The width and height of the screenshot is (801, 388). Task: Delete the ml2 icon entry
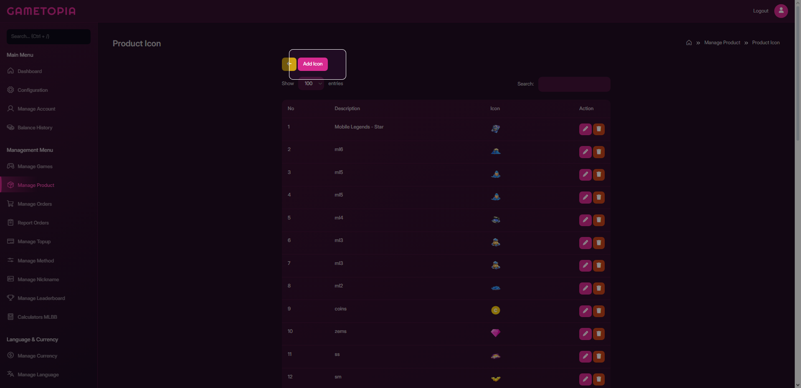598,288
